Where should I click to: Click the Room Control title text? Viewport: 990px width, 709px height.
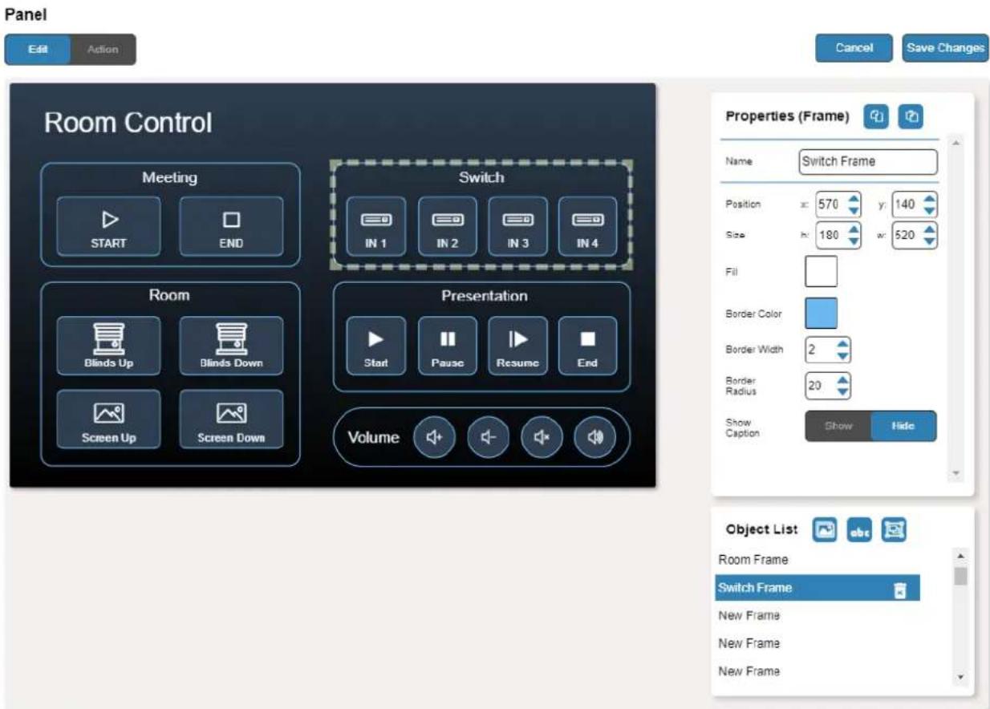tap(128, 124)
